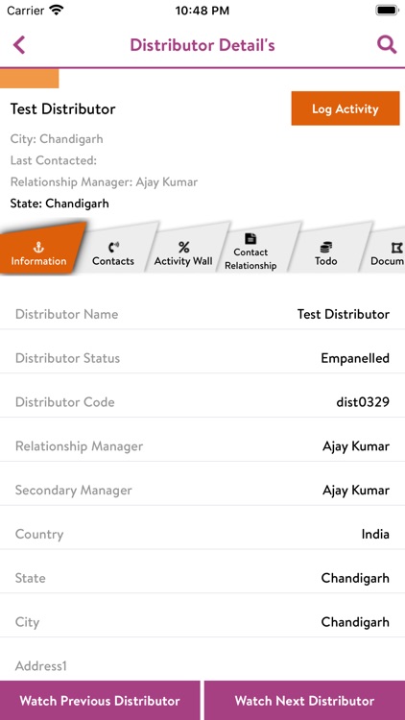Select the Distributor Code value 'dist0329'
Viewport: 405px width, 720px height.
coord(363,402)
